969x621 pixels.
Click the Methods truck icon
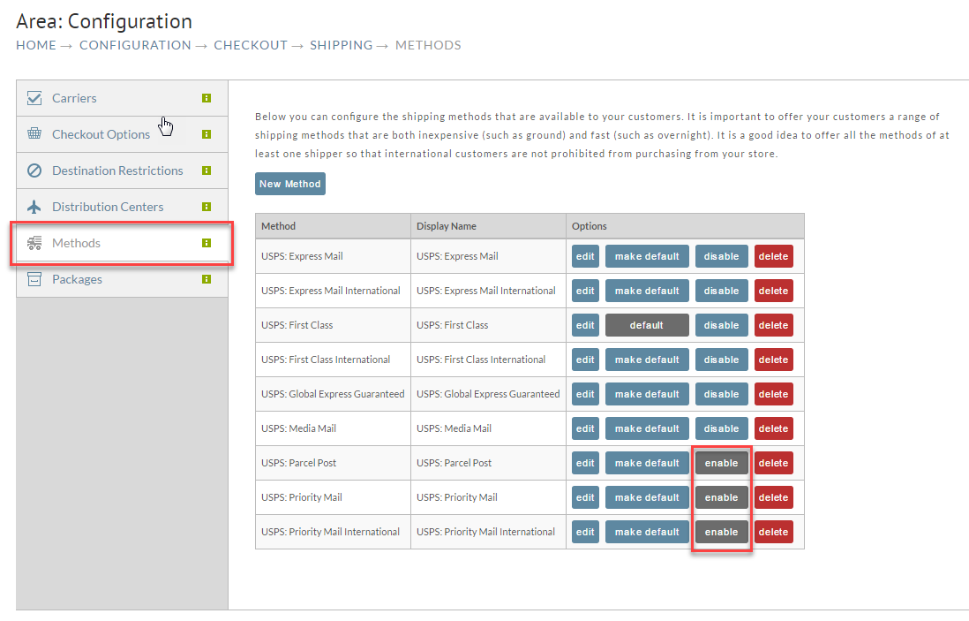[x=34, y=243]
